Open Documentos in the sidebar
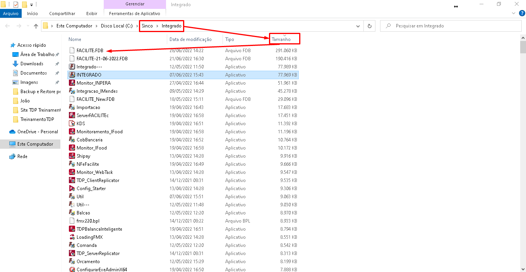526x272 pixels. 33,73
